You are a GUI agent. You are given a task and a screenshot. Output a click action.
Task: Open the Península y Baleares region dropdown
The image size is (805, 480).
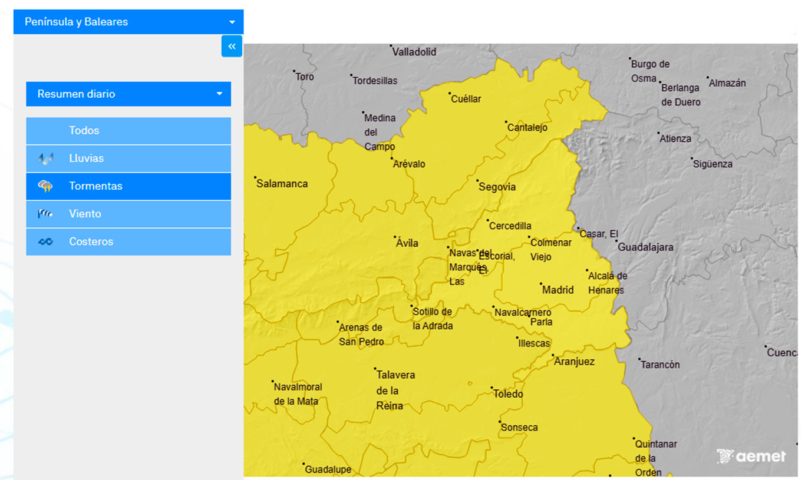pyautogui.click(x=128, y=22)
